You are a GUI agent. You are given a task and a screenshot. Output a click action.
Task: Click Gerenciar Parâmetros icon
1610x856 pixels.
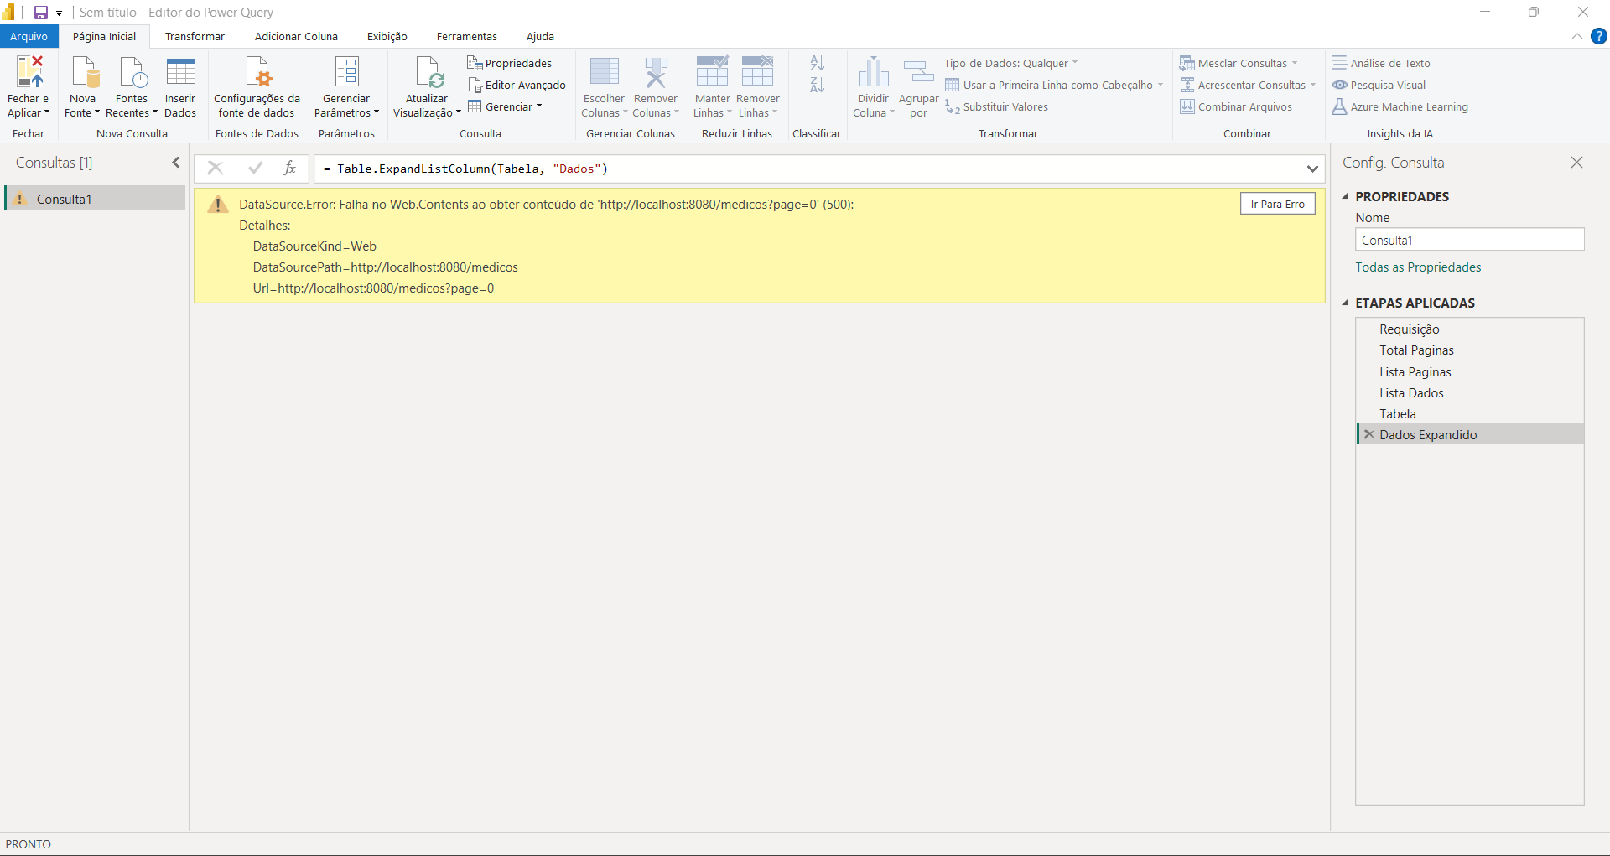pos(346,72)
